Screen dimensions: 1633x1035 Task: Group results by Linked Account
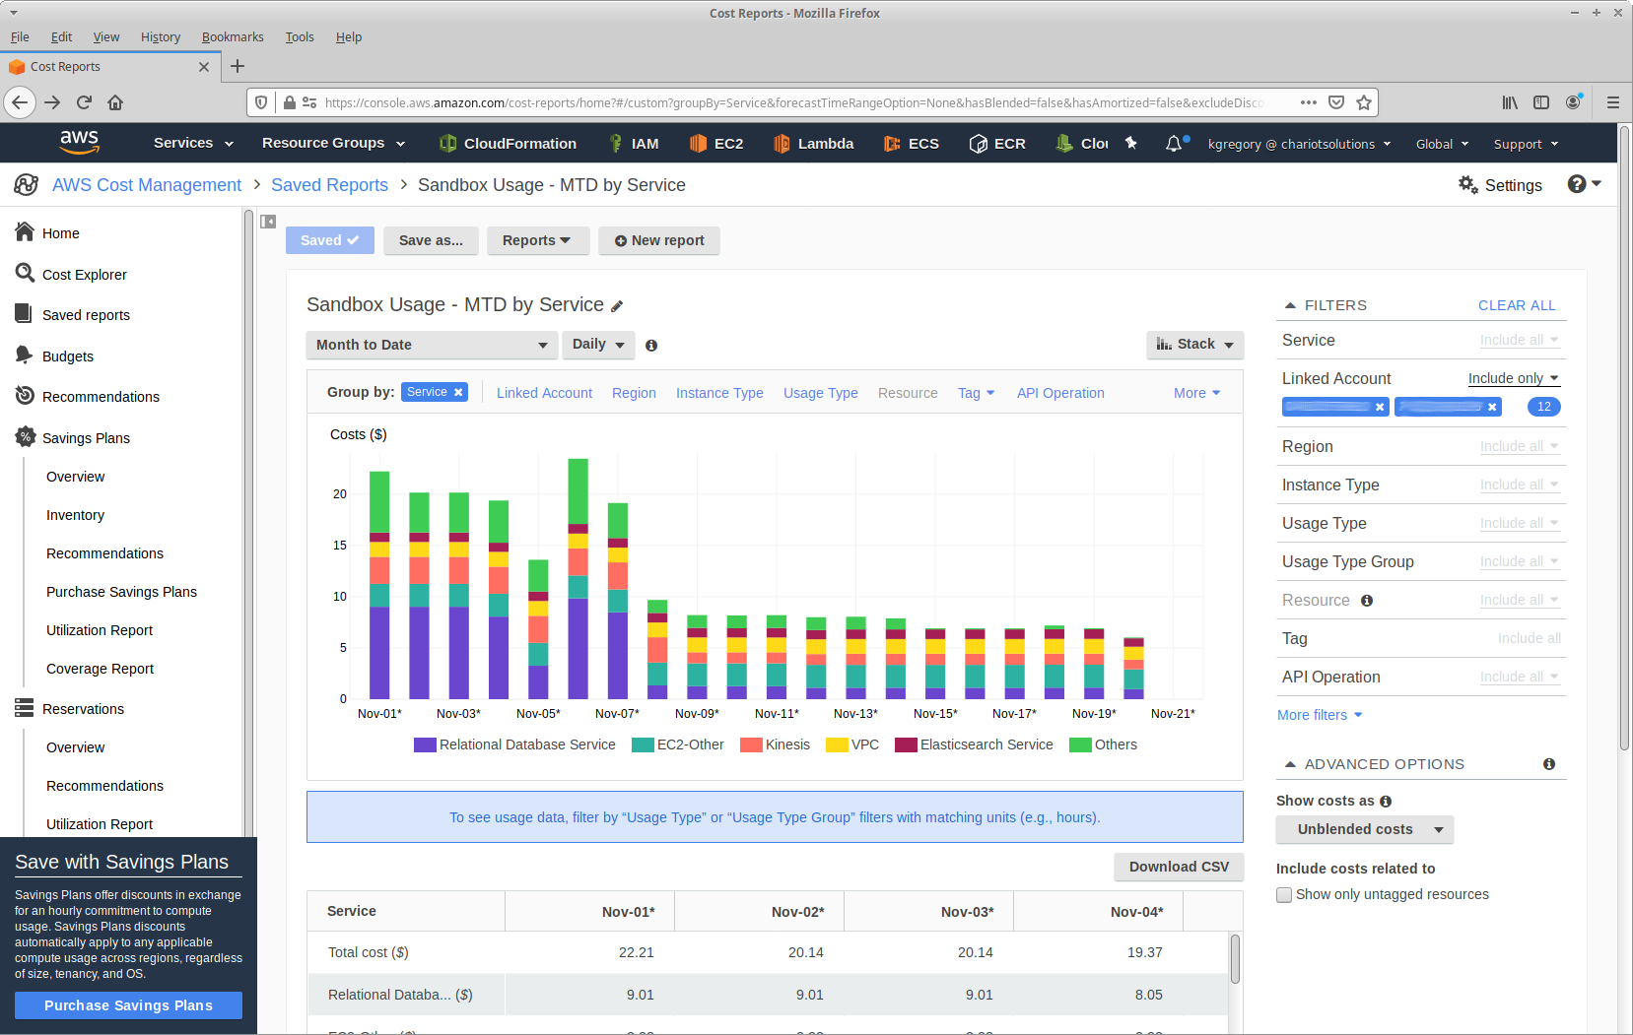544,393
